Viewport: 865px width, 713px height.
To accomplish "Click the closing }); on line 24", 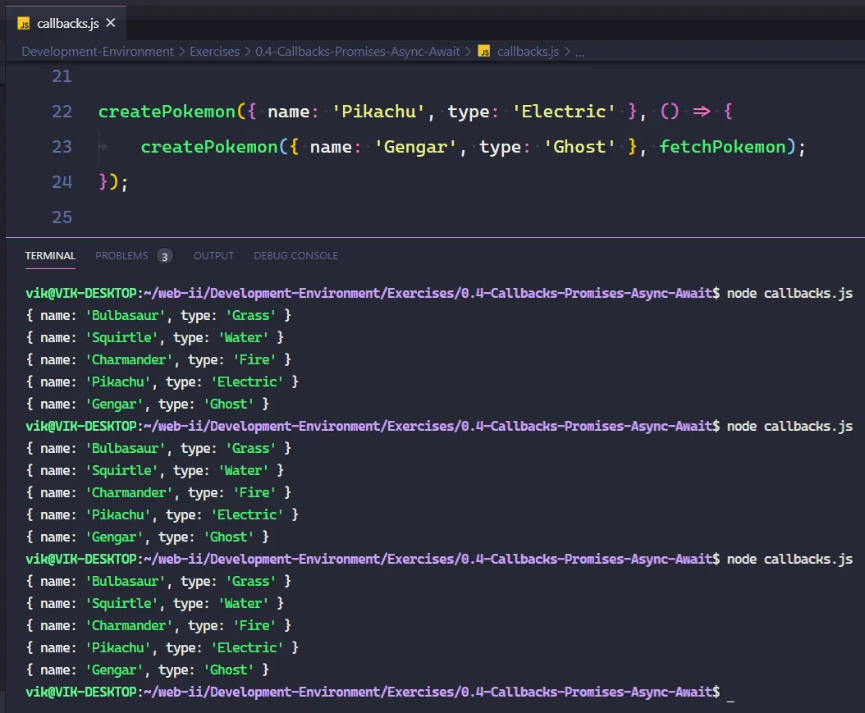I will click(113, 182).
